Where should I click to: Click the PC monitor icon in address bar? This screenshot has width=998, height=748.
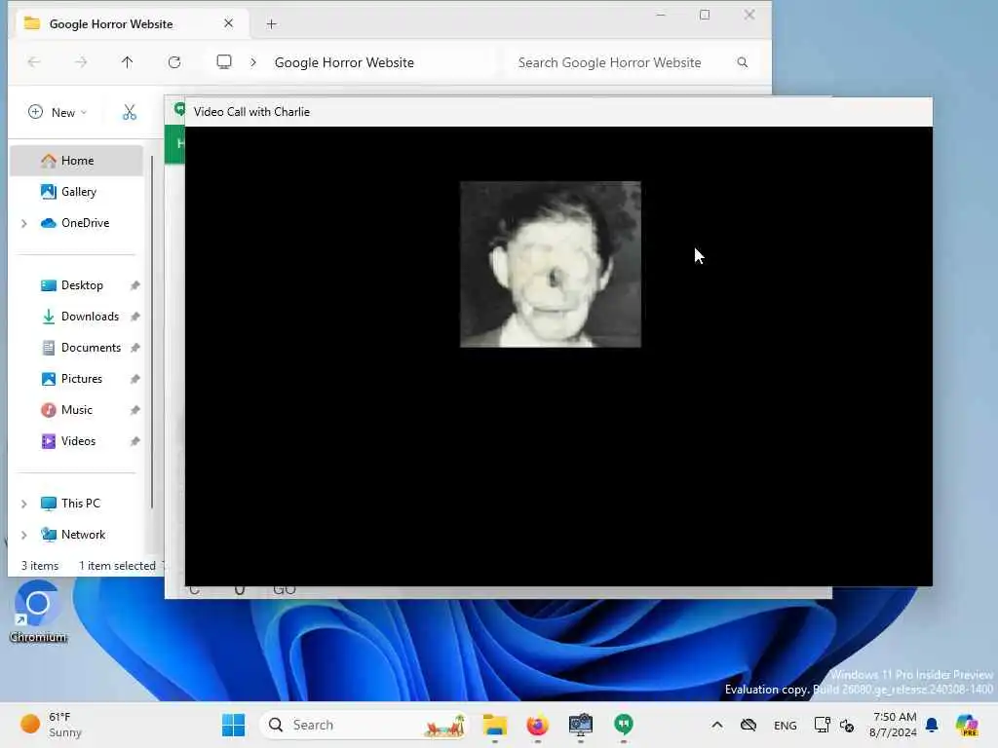(x=224, y=62)
